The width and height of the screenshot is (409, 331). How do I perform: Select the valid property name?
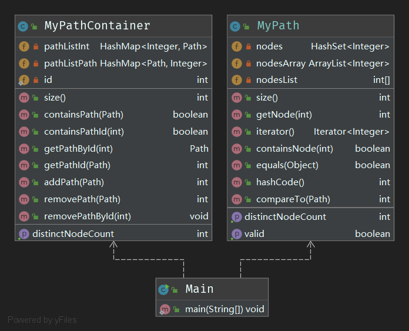click(x=254, y=234)
